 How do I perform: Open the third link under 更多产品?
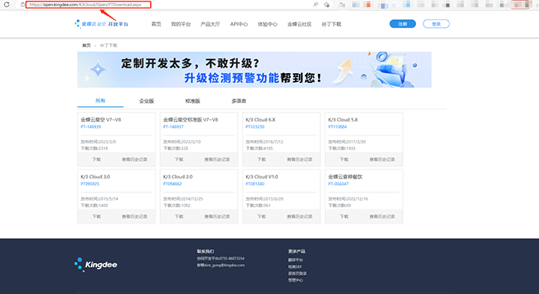tap(297, 273)
